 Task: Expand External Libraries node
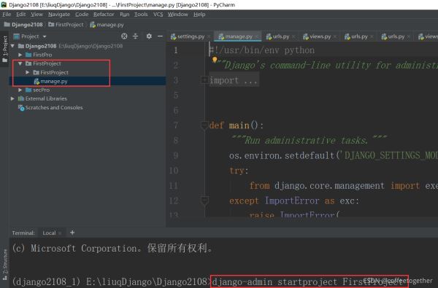pyautogui.click(x=12, y=98)
